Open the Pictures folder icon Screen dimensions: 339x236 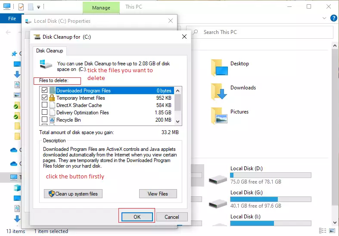[219, 116]
